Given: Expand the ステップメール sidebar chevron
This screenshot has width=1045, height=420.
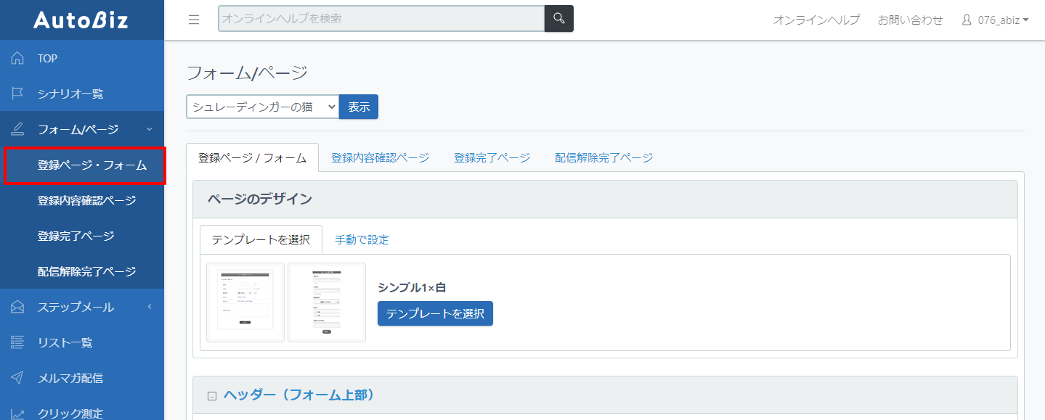Looking at the screenshot, I should click(x=150, y=307).
